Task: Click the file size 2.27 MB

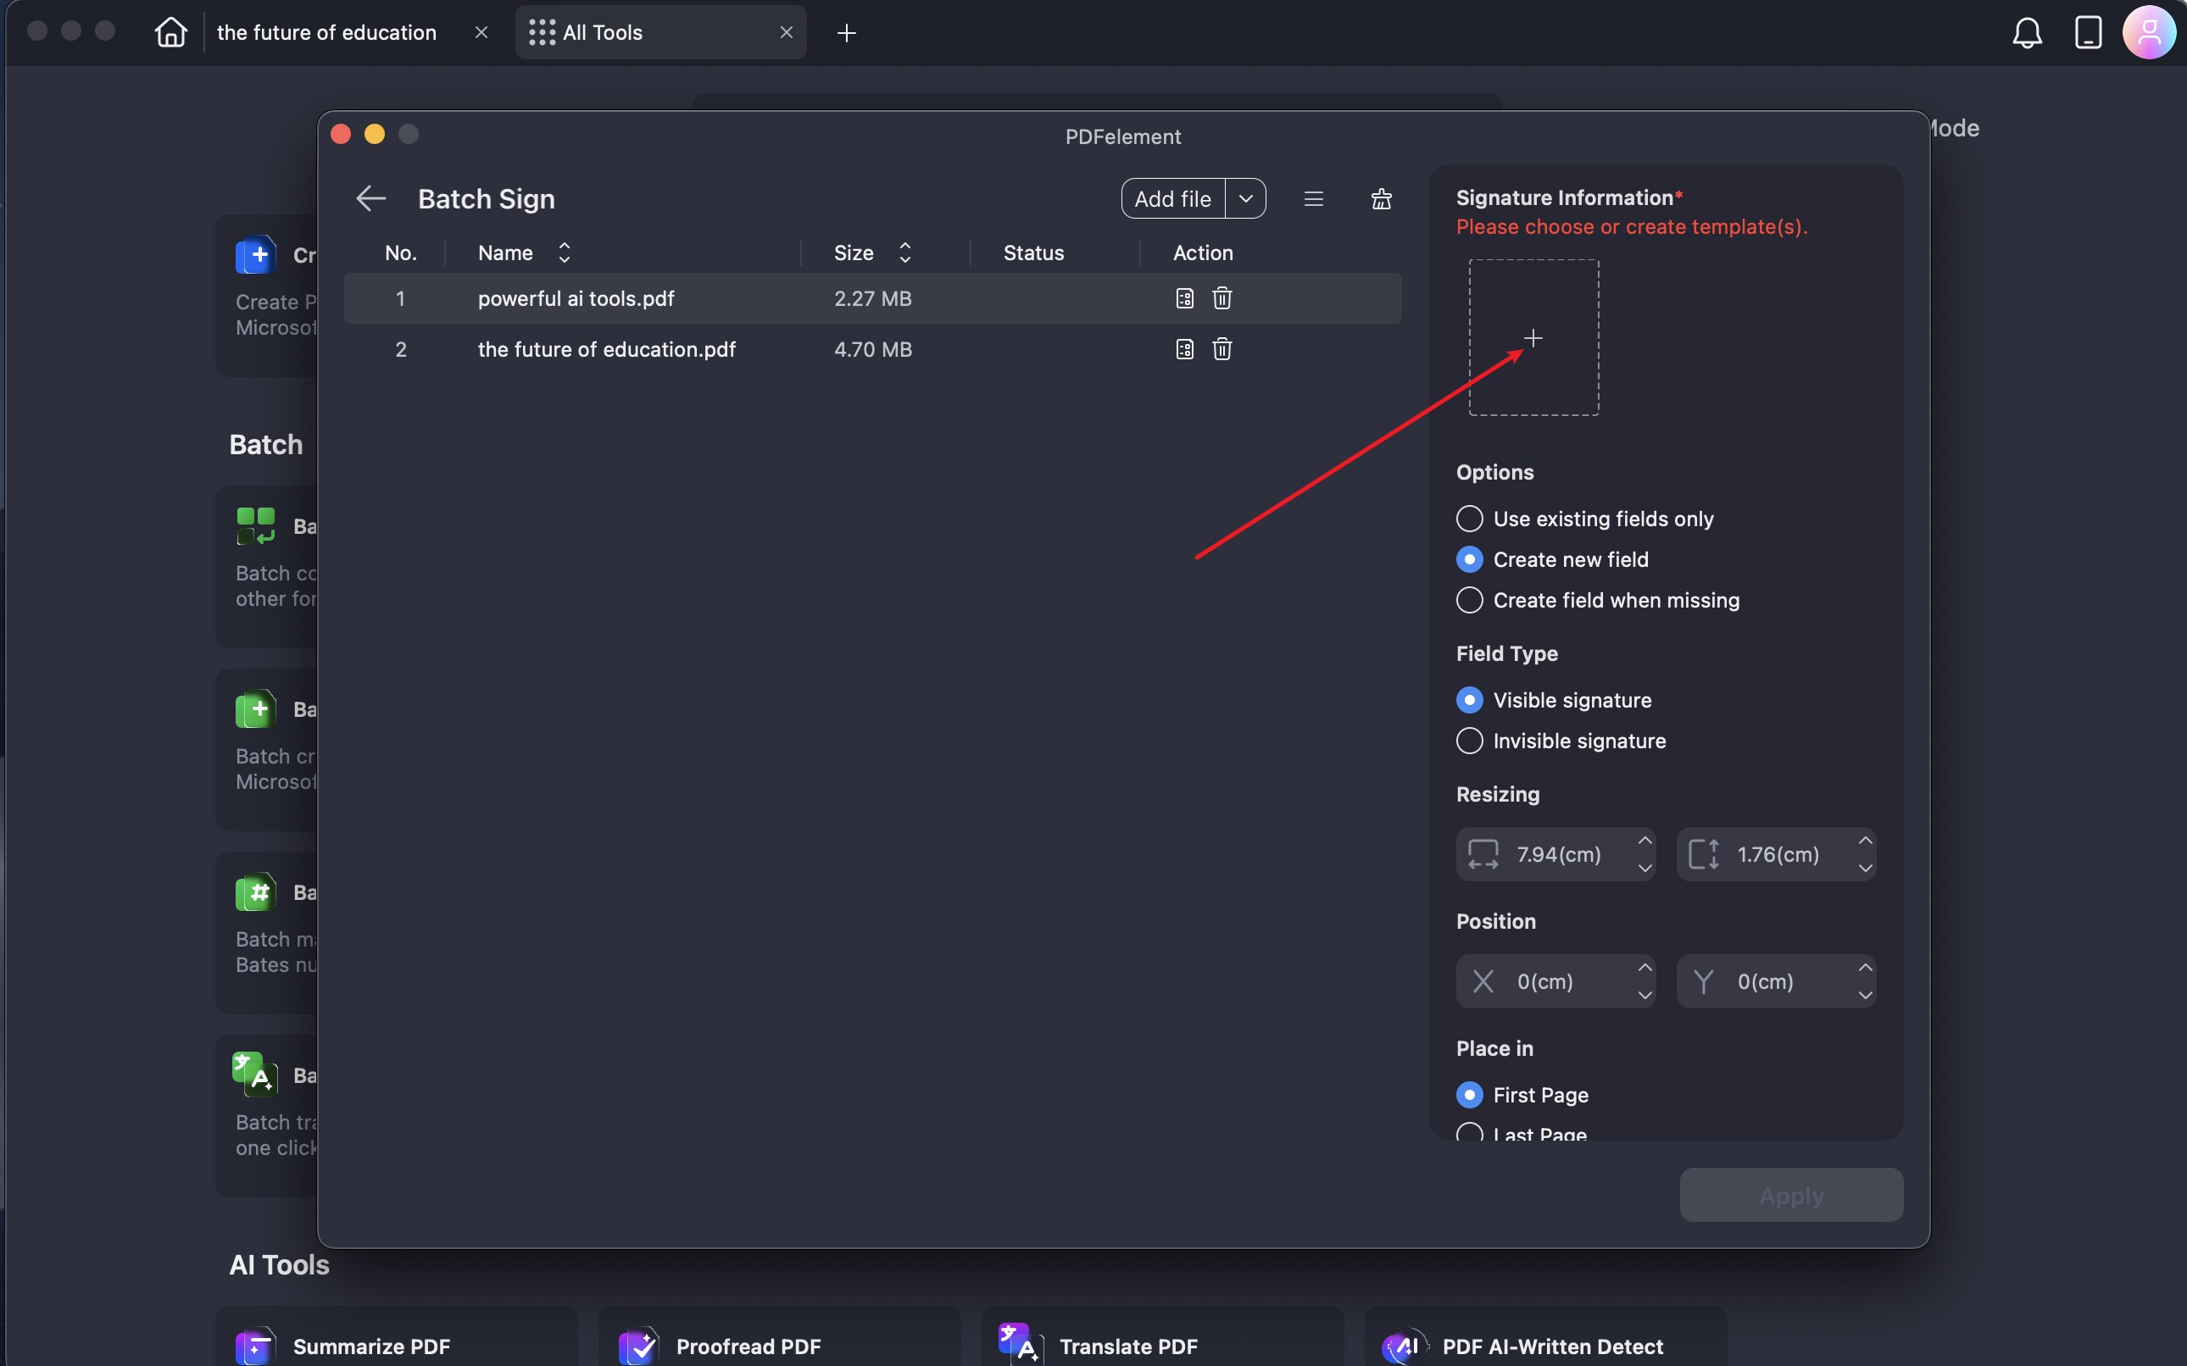Action: 872,298
